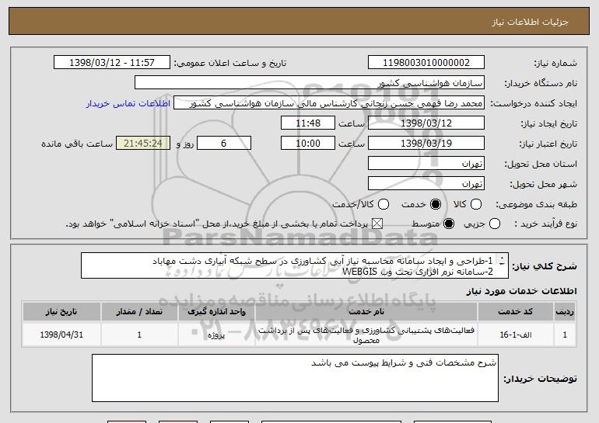Click the شماره نیاز label

[555, 63]
